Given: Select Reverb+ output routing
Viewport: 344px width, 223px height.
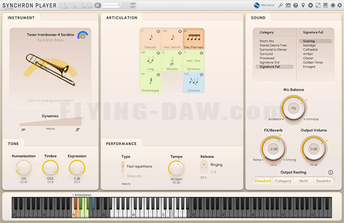Looking at the screenshot, I should [324, 181].
